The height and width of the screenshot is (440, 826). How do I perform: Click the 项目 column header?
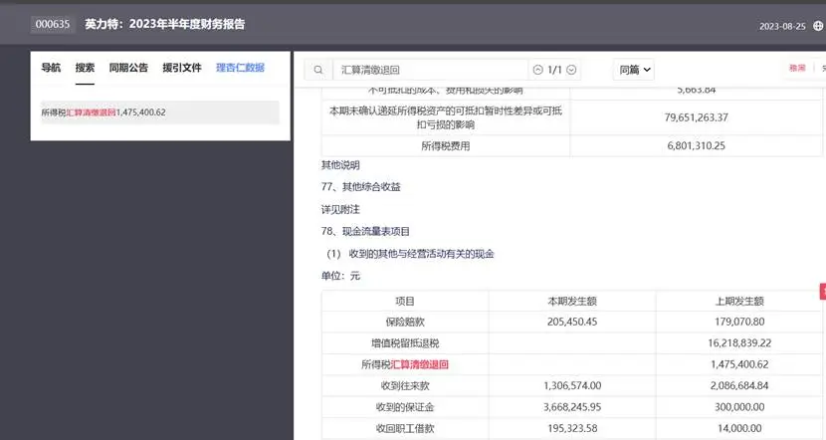click(x=405, y=302)
